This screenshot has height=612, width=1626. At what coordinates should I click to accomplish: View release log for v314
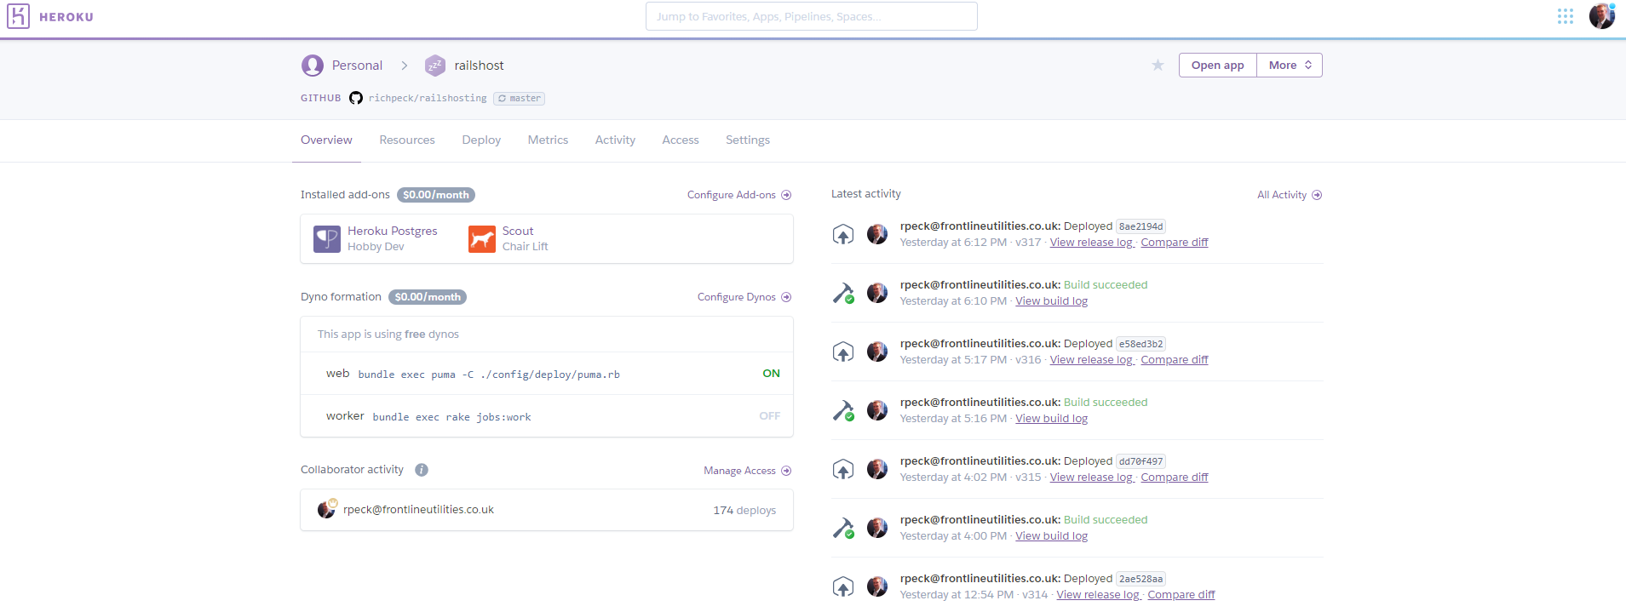1099,595
